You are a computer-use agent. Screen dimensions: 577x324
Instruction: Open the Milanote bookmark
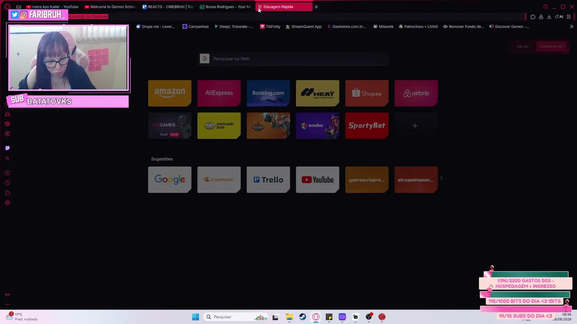[383, 27]
